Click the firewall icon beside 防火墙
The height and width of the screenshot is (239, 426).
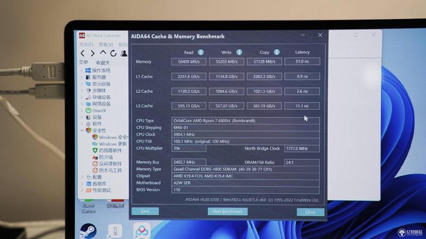[x=95, y=157]
